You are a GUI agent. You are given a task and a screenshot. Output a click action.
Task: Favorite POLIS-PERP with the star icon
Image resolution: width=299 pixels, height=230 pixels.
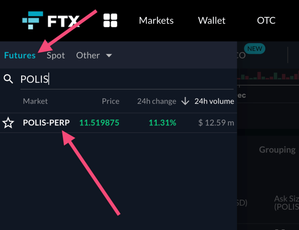[x=8, y=123]
